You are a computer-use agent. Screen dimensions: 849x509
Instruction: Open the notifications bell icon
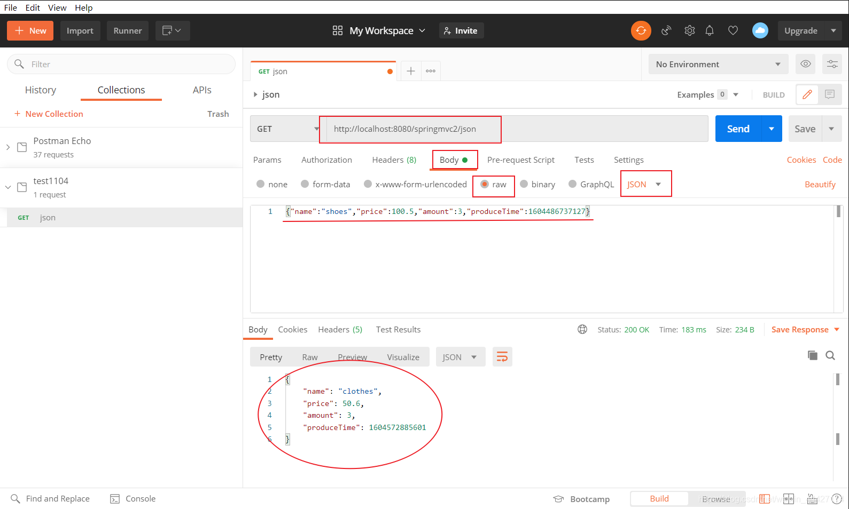[710, 30]
